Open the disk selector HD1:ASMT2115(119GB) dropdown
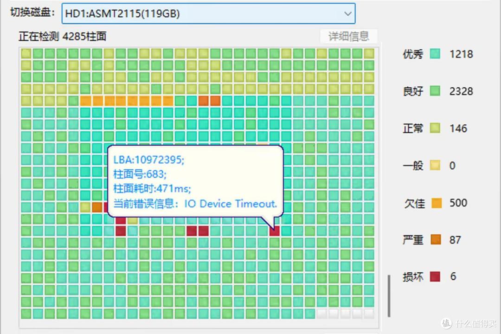Viewport: 501px width, 334px height. coord(208,13)
